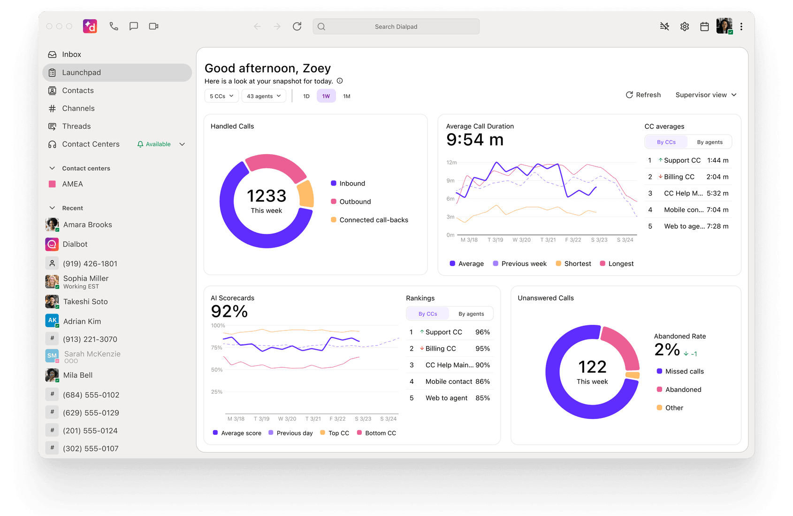Open settings gear icon
The height and width of the screenshot is (516, 793).
pyautogui.click(x=685, y=27)
